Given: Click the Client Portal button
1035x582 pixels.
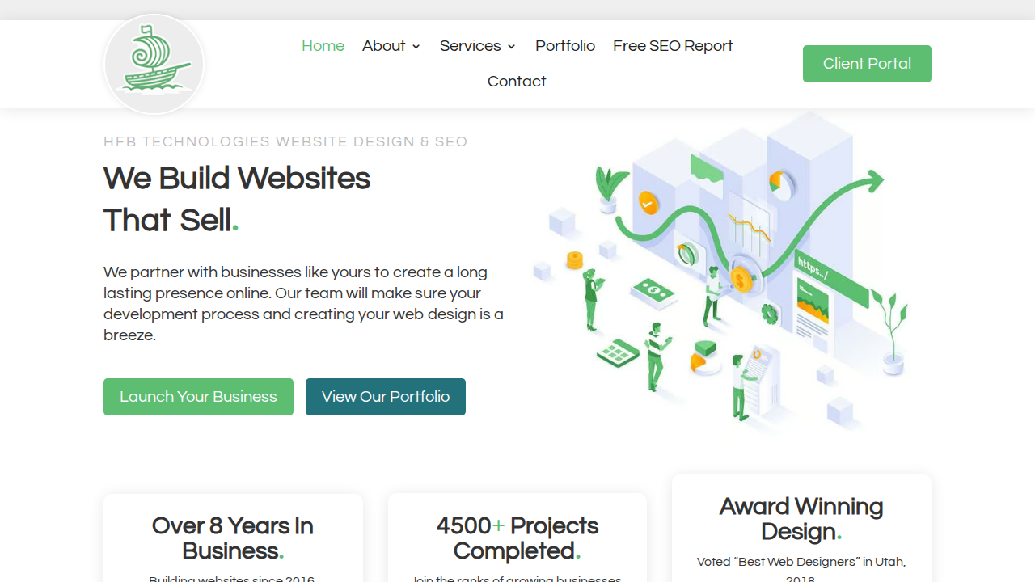Looking at the screenshot, I should [867, 64].
